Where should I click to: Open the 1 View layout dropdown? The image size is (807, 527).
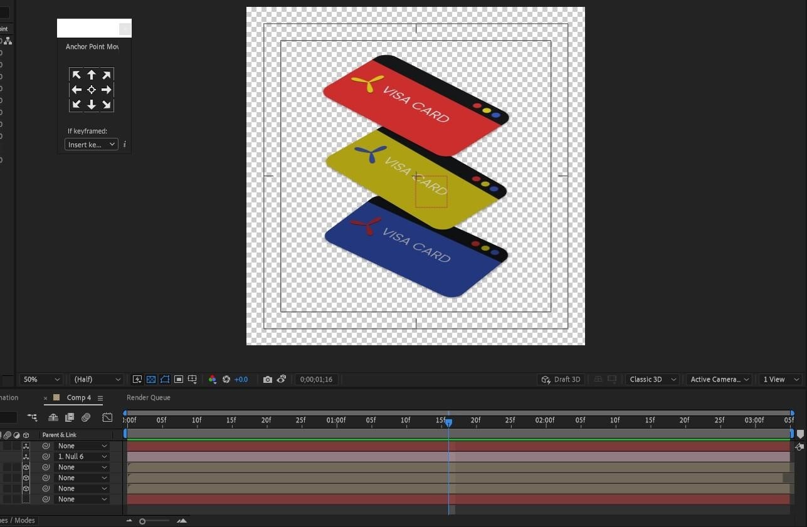pos(780,379)
